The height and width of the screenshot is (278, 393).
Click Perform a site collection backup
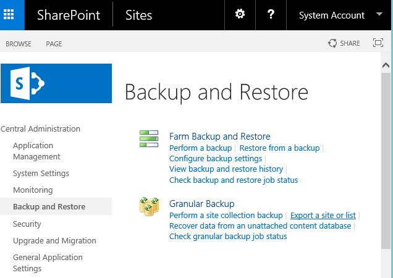click(x=226, y=216)
